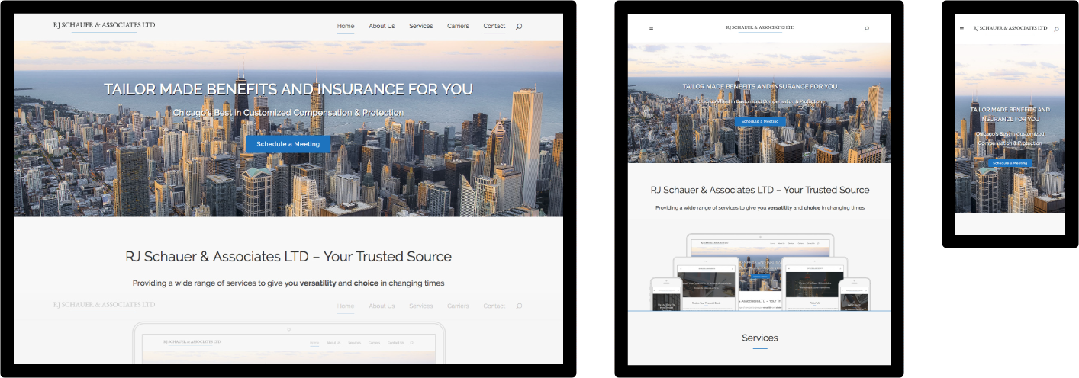Click the desktop hero heading Tailor Made Benefits
Image resolution: width=1079 pixels, height=378 pixels.
tap(288, 89)
